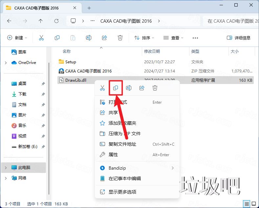Click the Share icon in the context menu

pos(142,88)
